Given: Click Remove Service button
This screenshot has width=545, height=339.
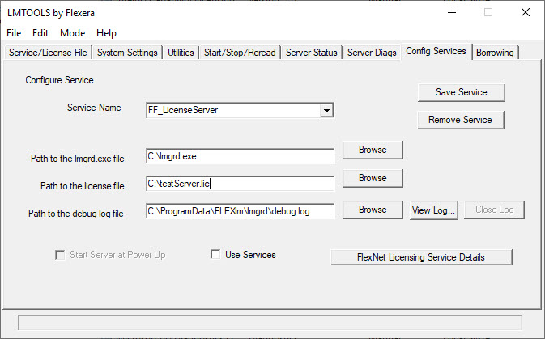Looking at the screenshot, I should coord(460,120).
